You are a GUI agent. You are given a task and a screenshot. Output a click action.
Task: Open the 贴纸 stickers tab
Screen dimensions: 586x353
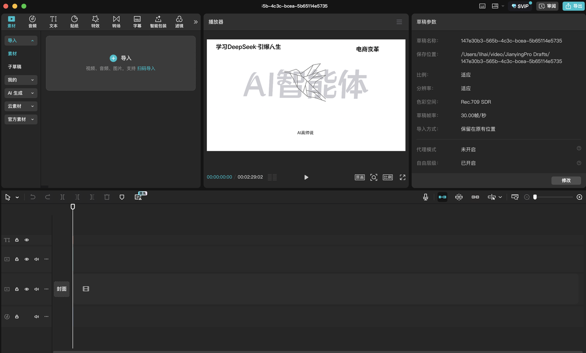tap(74, 21)
